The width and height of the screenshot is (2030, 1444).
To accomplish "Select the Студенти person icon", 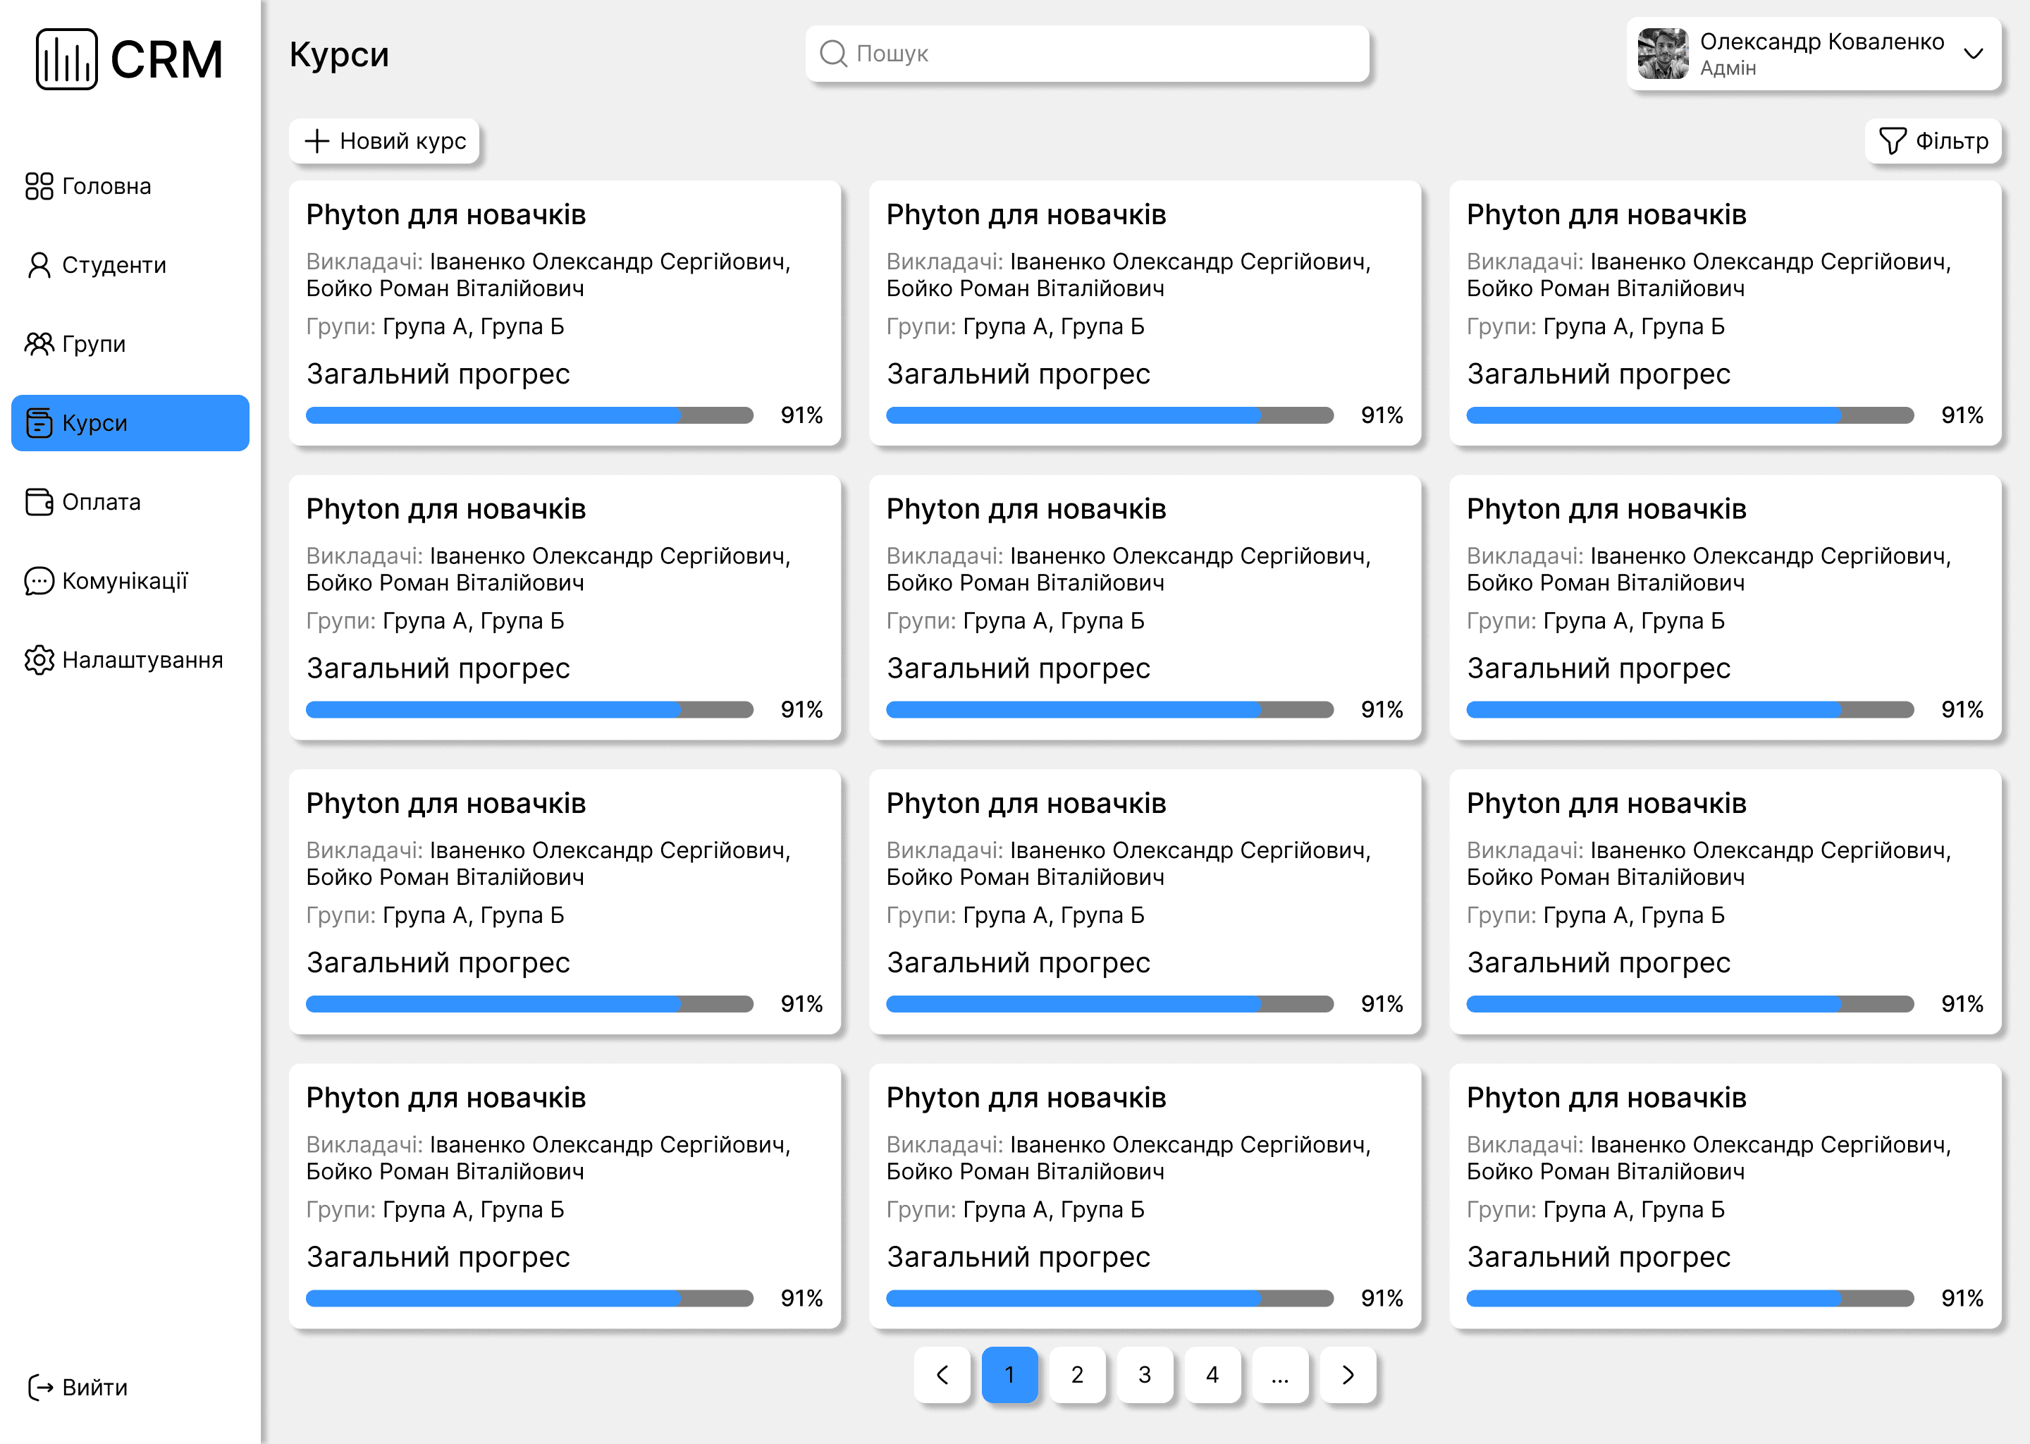I will [x=39, y=265].
